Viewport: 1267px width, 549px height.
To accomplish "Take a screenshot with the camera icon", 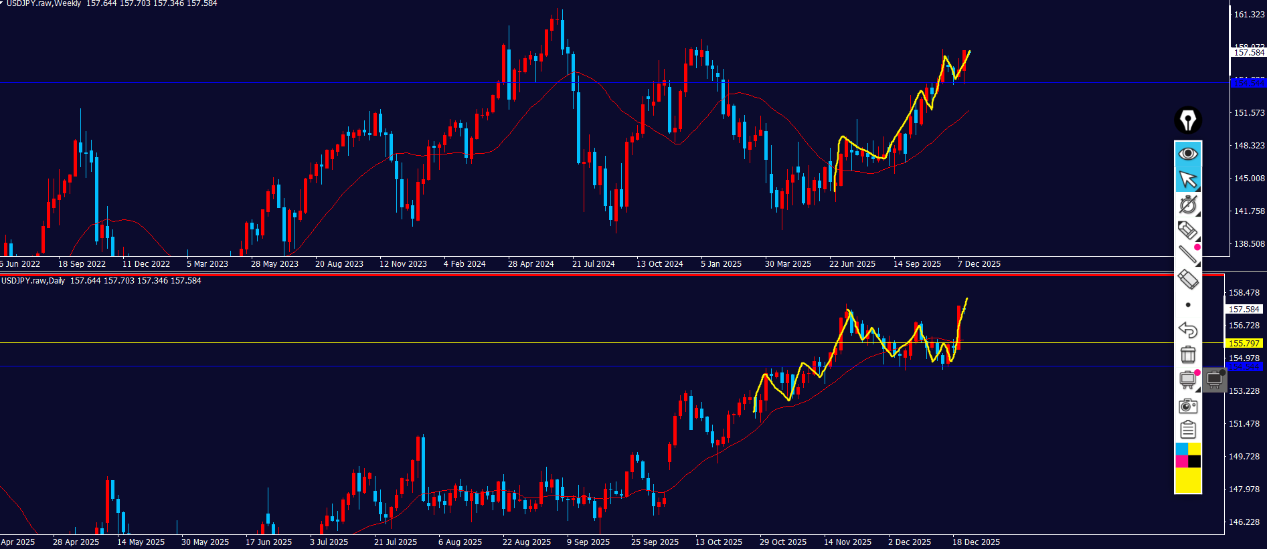I will (x=1188, y=405).
